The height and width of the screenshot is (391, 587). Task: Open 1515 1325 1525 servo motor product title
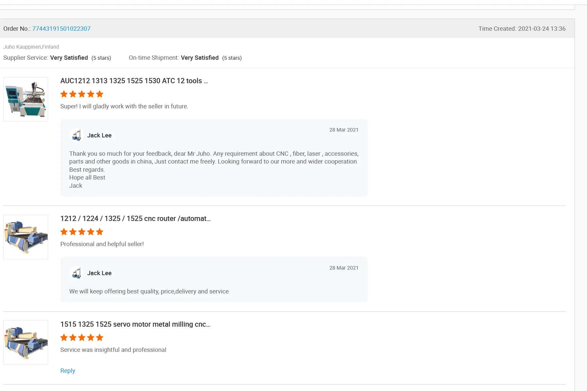point(135,324)
